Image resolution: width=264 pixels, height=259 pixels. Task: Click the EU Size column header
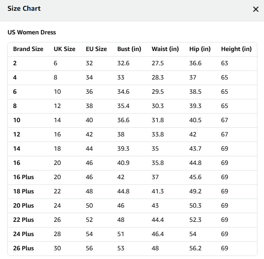pyautogui.click(x=96, y=49)
